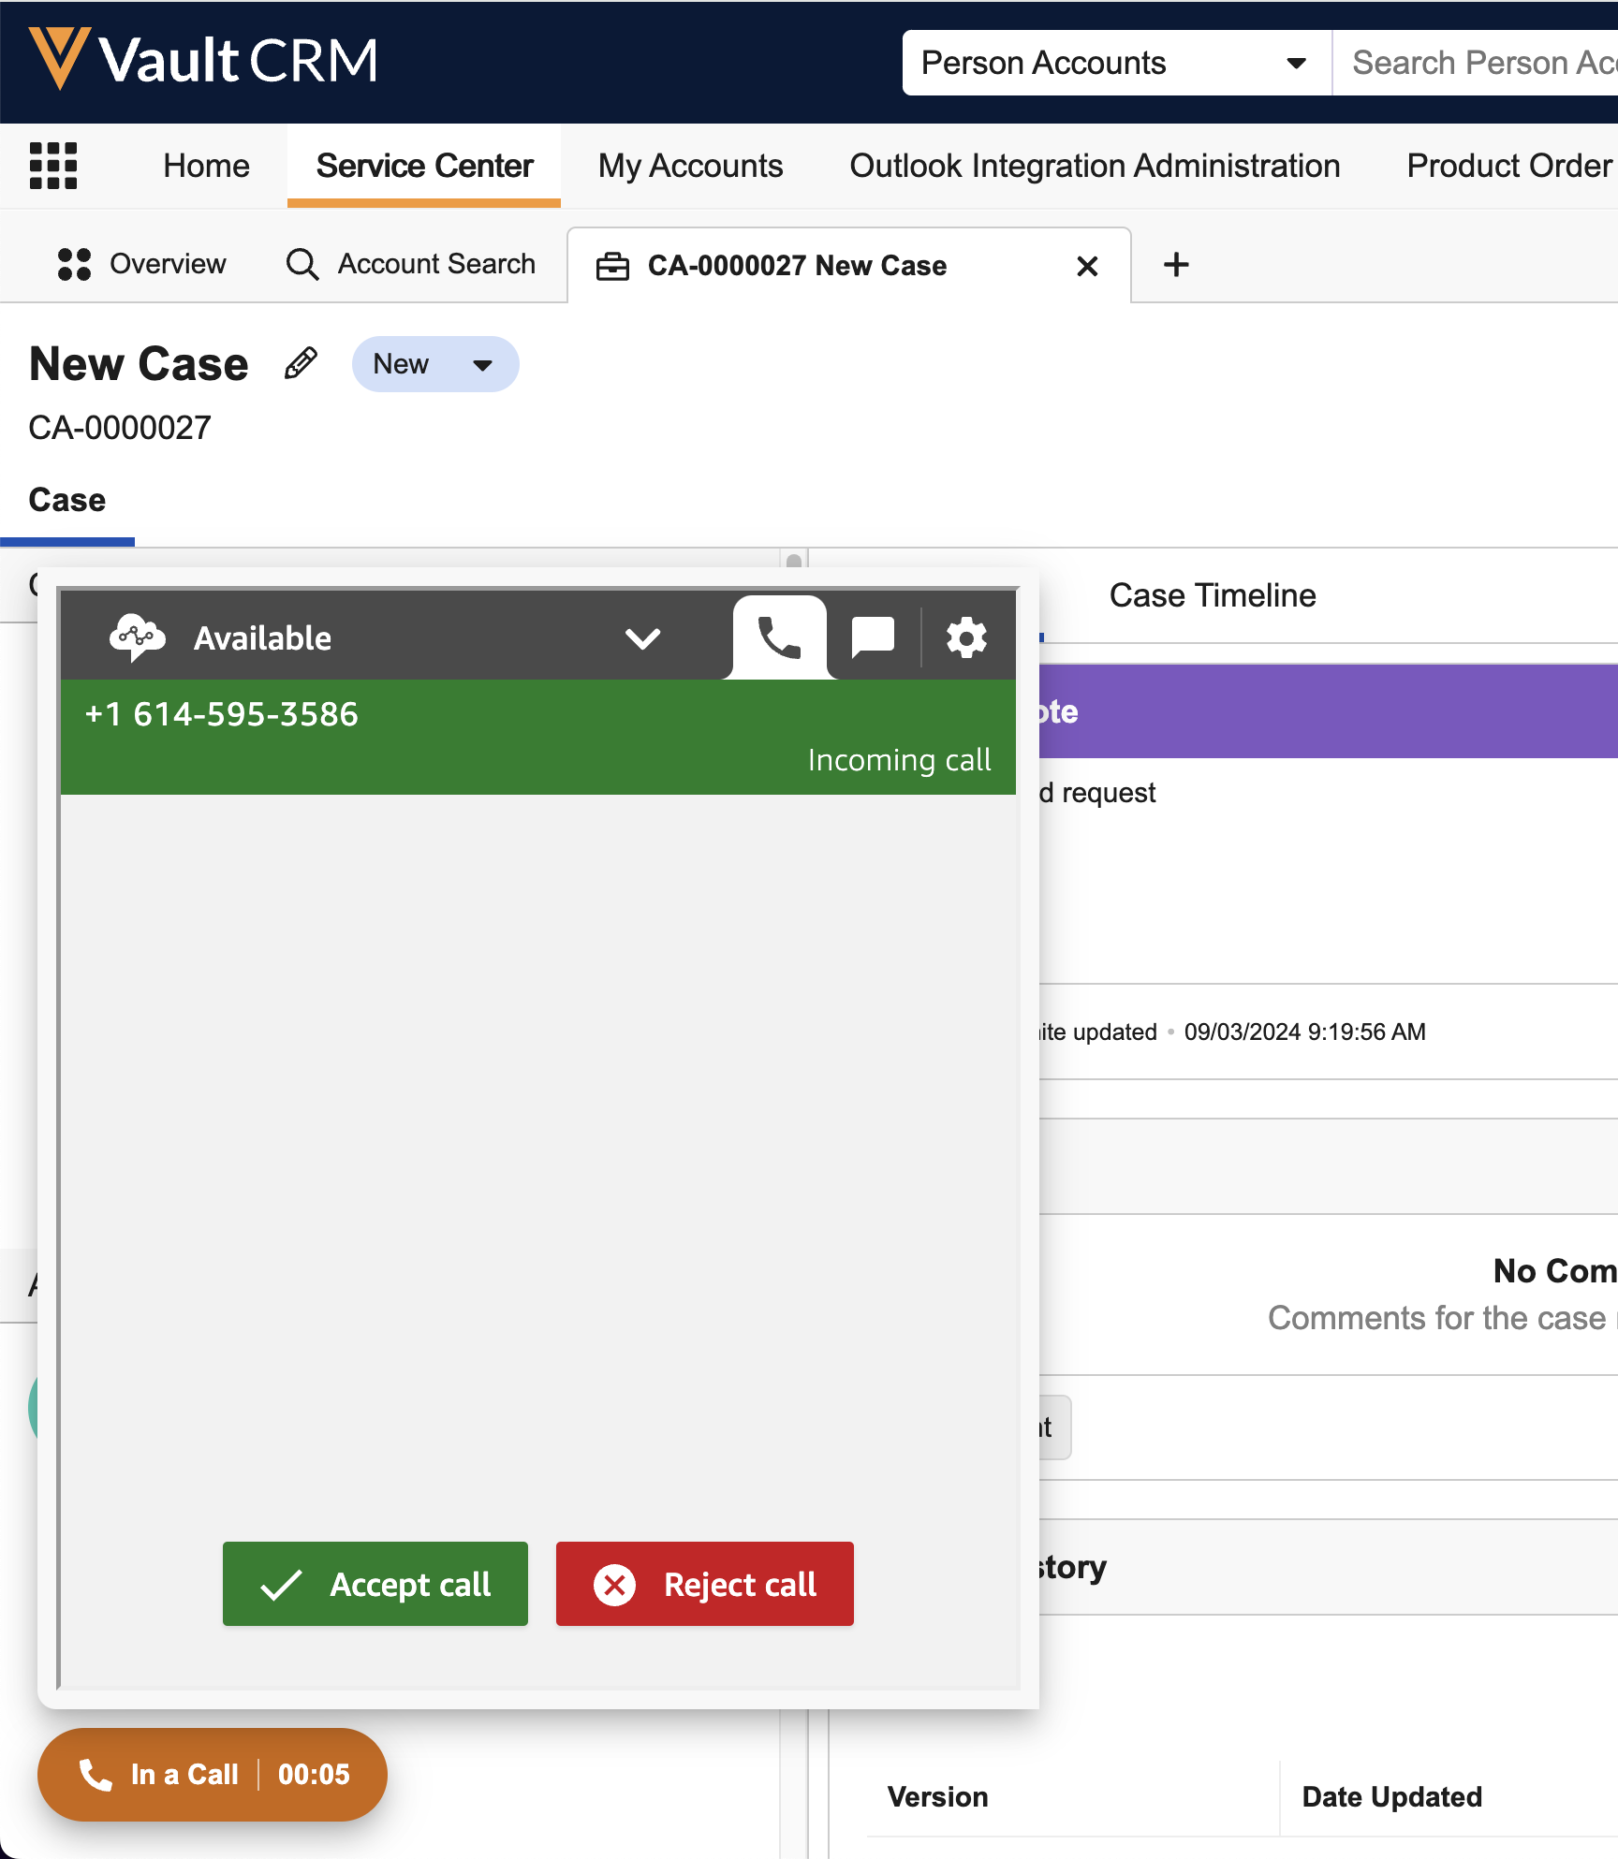Screen dimensions: 1618x1859
Task: Click the cloud icon next to Available
Action: point(137,638)
